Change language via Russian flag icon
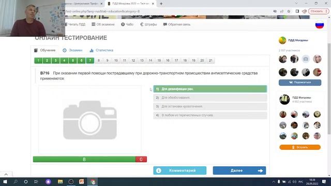This screenshot has height=186, width=331. pos(320,25)
